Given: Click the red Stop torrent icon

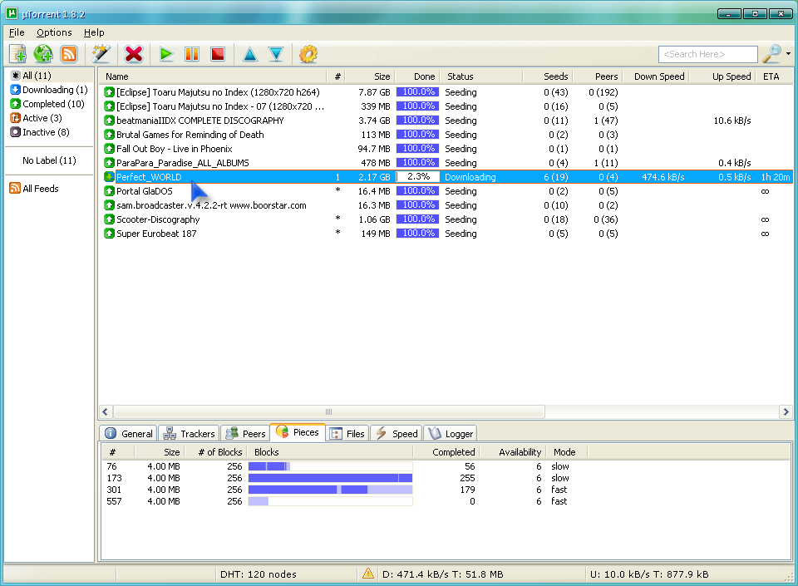Looking at the screenshot, I should (218, 54).
